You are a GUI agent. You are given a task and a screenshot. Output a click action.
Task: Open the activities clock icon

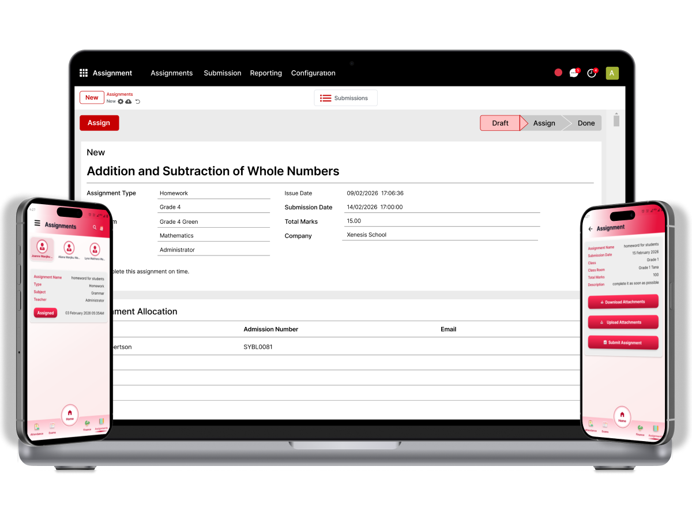[591, 73]
